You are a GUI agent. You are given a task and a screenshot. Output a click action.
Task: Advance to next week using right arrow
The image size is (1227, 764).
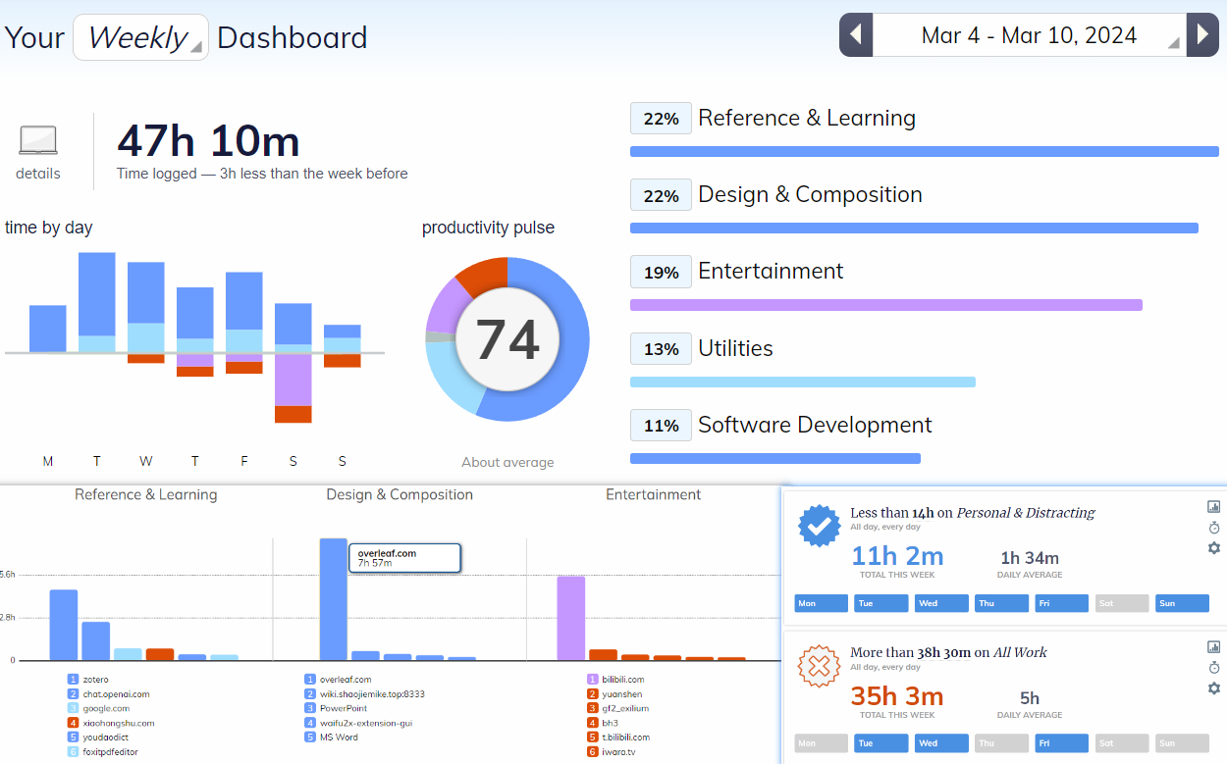point(1202,35)
